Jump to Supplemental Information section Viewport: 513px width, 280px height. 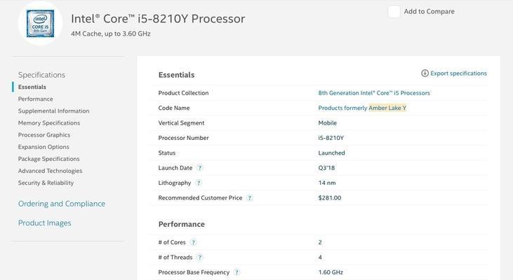[x=53, y=111]
